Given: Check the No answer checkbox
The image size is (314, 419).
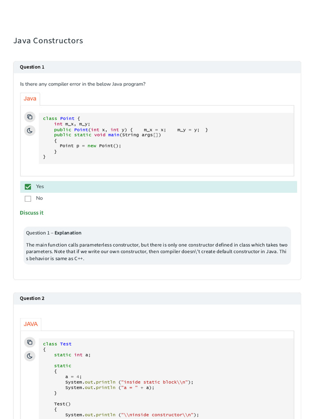Looking at the screenshot, I should 28,199.
